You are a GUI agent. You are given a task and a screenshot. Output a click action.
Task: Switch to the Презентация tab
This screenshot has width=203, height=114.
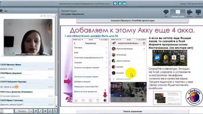tap(178, 13)
